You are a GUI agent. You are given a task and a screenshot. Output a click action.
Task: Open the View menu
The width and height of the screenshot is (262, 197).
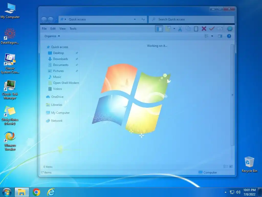click(x=62, y=29)
